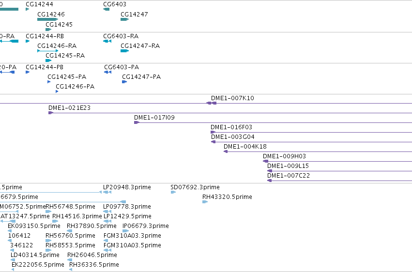This screenshot has height=272, width=412.
Task: Select the DME1-007K10 double arrow glyph
Action: pos(211,103)
